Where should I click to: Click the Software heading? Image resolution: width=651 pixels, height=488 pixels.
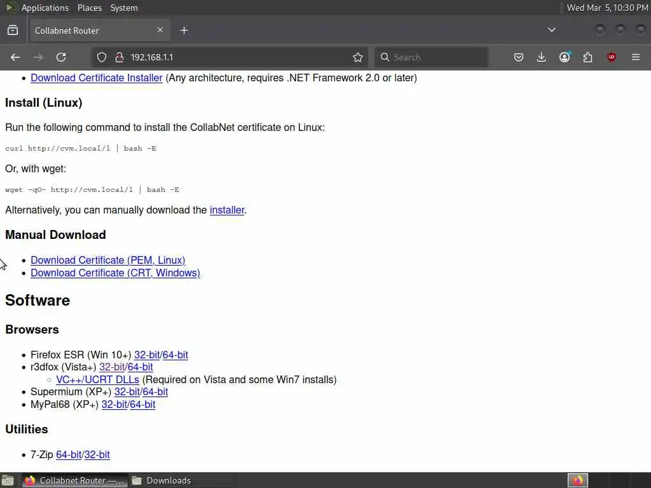tap(38, 301)
